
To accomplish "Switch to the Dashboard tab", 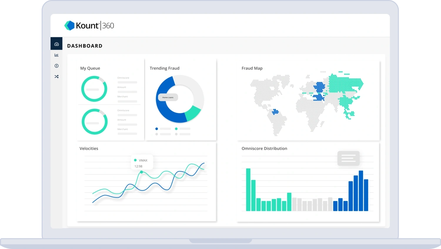I will click(85, 46).
